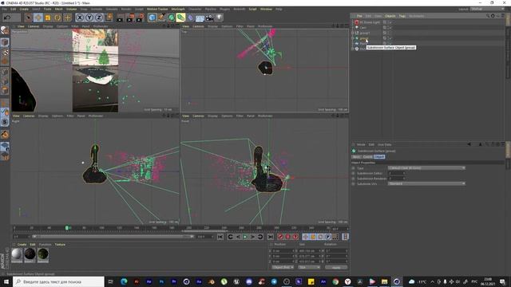Screen dimensions: 511x287
Task: Click Subdivision Renderer value field
Action: [x=396, y=179]
